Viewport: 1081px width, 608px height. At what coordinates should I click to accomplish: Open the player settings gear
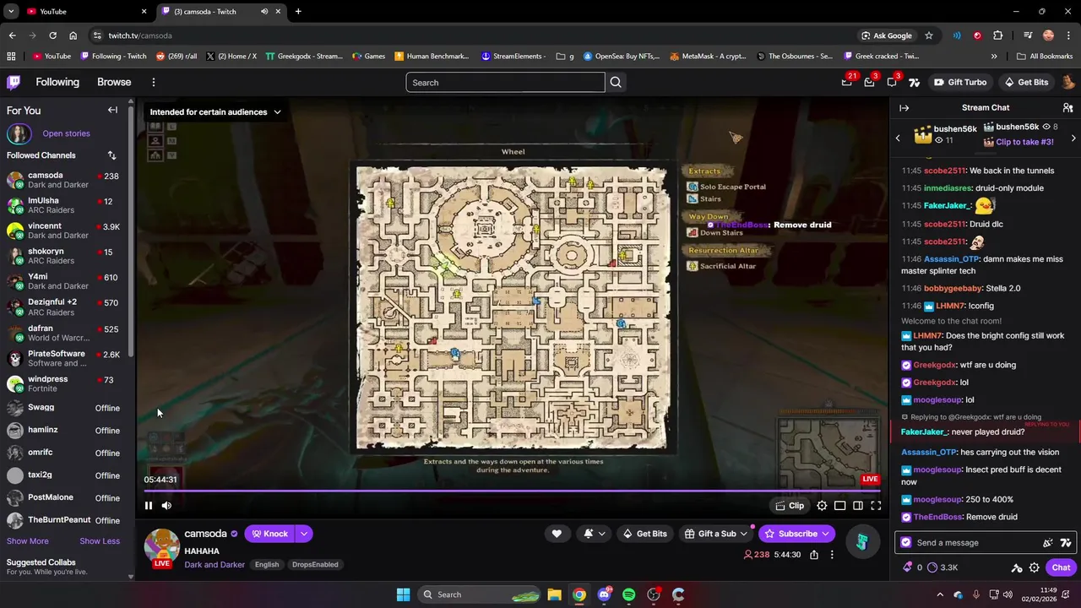(822, 506)
